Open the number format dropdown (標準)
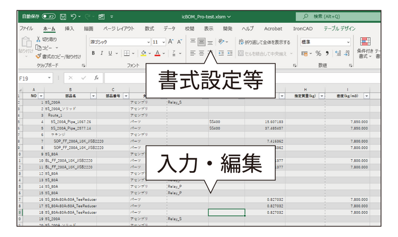The image size is (398, 237). 321,41
